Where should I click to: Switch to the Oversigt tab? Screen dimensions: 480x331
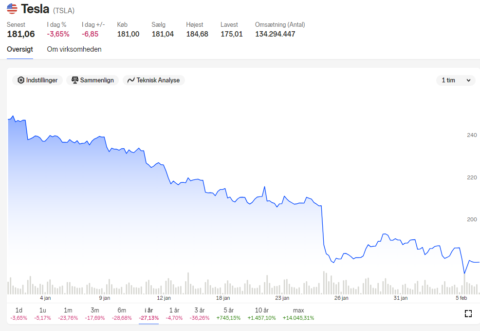coord(20,49)
